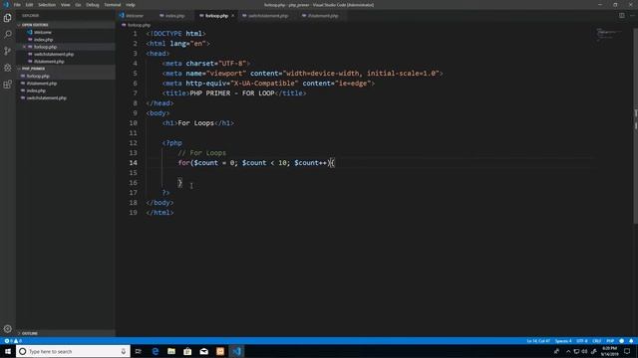Viewport: 638px width, 358px height.
Task: Open ifstatement.php in PHP_PRIMER folder
Action: pos(42,84)
